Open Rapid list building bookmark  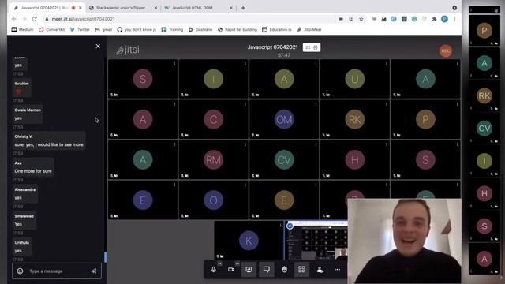237,30
